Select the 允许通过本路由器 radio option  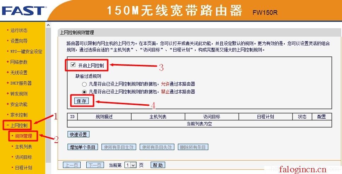pyautogui.click(x=84, y=84)
